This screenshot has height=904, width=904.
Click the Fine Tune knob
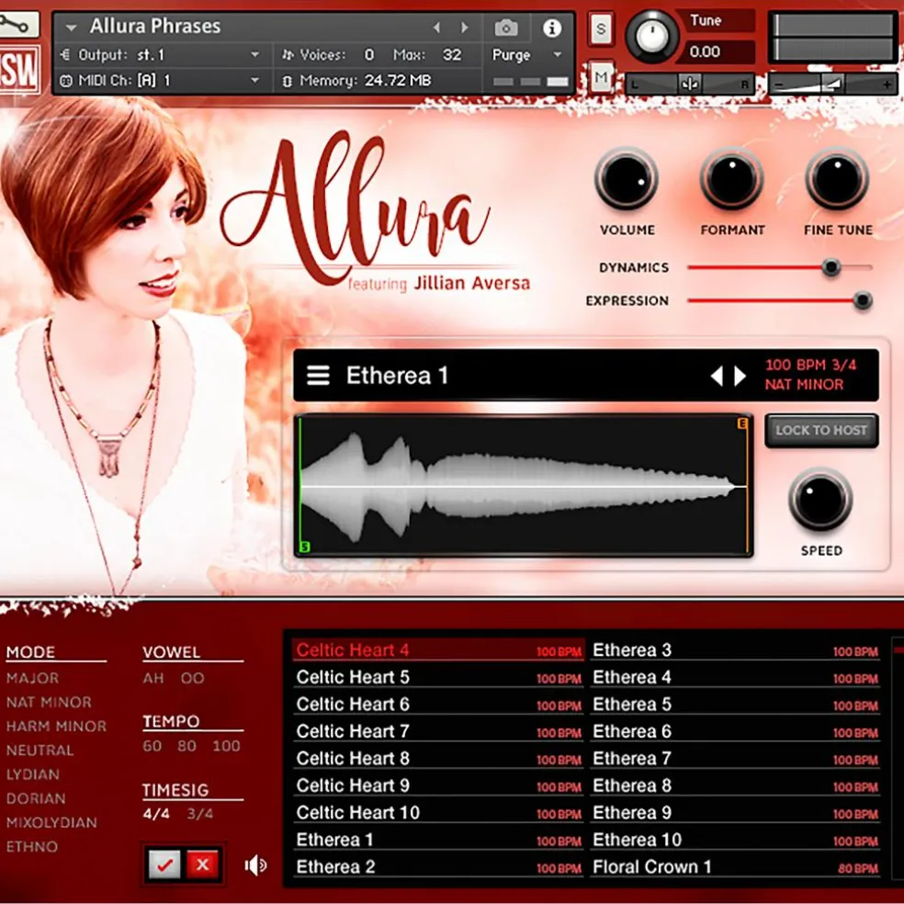tap(837, 179)
